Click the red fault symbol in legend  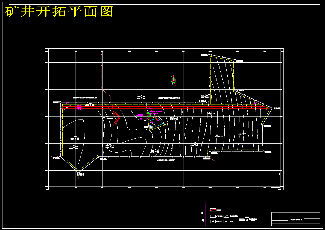(x=213, y=210)
